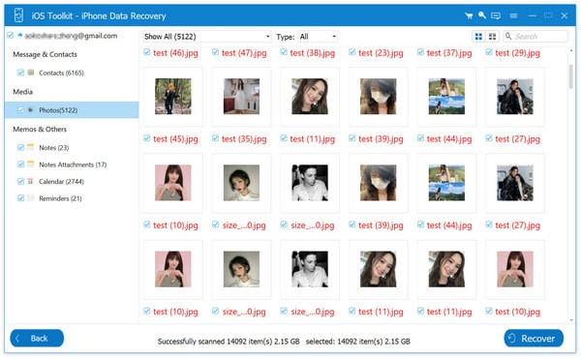Select Reminders (21) entry
581x358 pixels.
click(60, 198)
